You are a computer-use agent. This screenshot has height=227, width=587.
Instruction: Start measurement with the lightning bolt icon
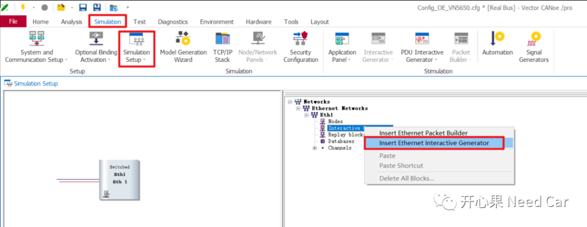[23, 7]
